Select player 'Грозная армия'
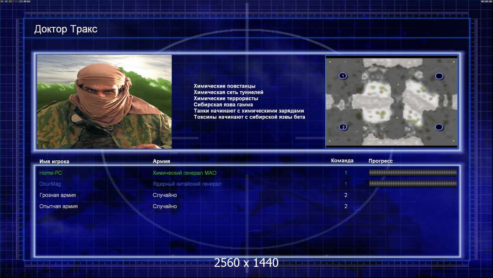The width and height of the screenshot is (493, 278). pyautogui.click(x=57, y=195)
